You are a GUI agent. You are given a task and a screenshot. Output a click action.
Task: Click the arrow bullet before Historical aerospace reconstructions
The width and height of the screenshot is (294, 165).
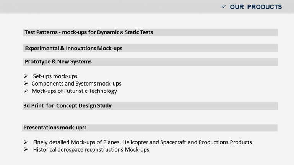pyautogui.click(x=26, y=149)
